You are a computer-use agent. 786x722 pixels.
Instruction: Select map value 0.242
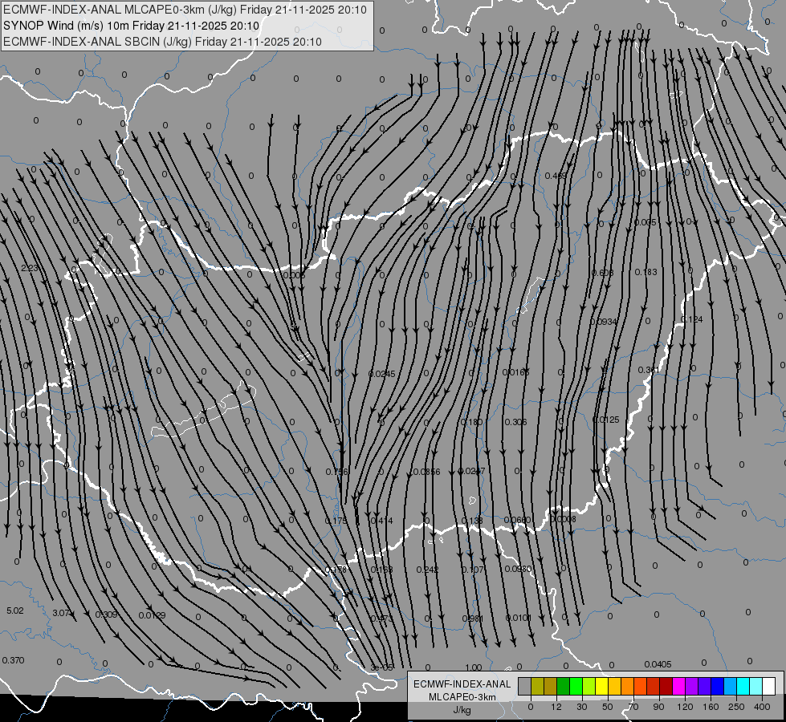click(428, 570)
